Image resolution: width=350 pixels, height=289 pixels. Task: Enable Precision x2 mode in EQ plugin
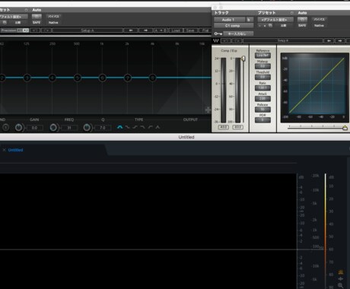coord(26,30)
